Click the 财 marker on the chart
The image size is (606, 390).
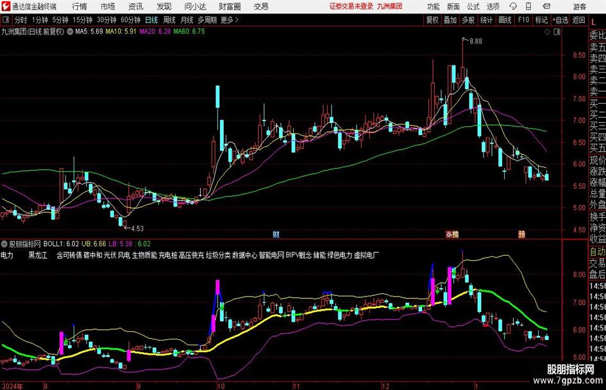coord(276,234)
